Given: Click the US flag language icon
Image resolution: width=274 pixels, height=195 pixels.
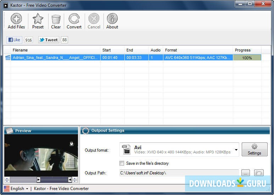Looking at the screenshot, I should click(x=7, y=189).
